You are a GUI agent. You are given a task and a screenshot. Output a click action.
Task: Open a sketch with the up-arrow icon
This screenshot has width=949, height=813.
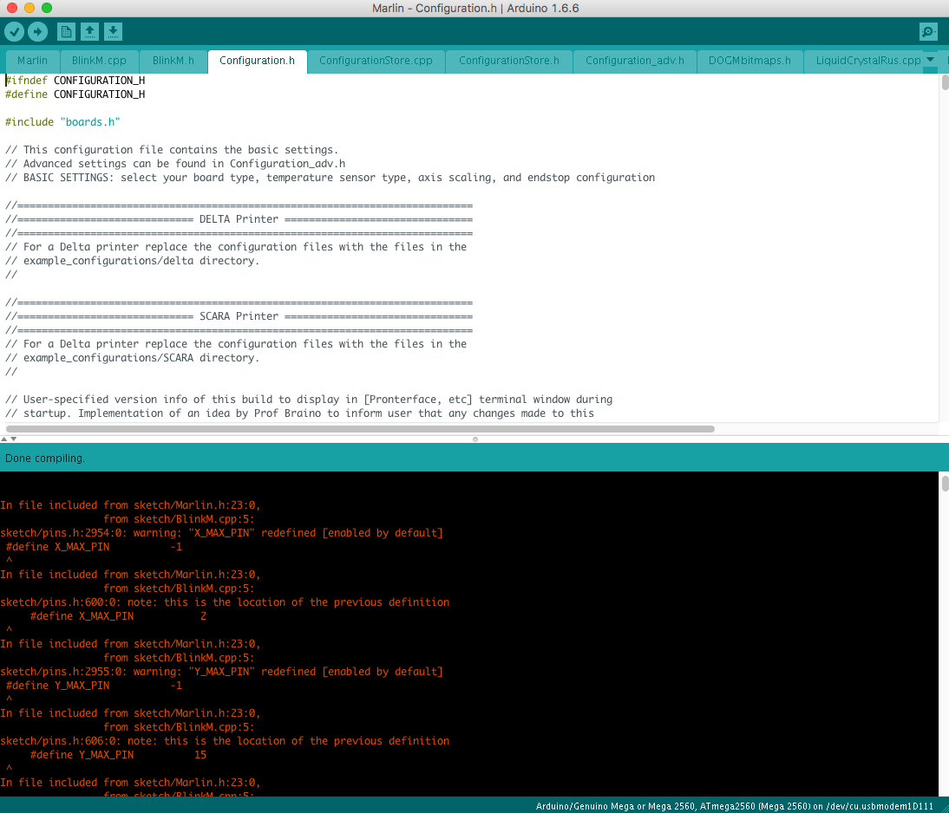89,32
